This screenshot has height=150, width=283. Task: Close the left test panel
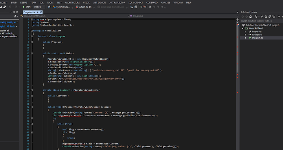pos(17,12)
